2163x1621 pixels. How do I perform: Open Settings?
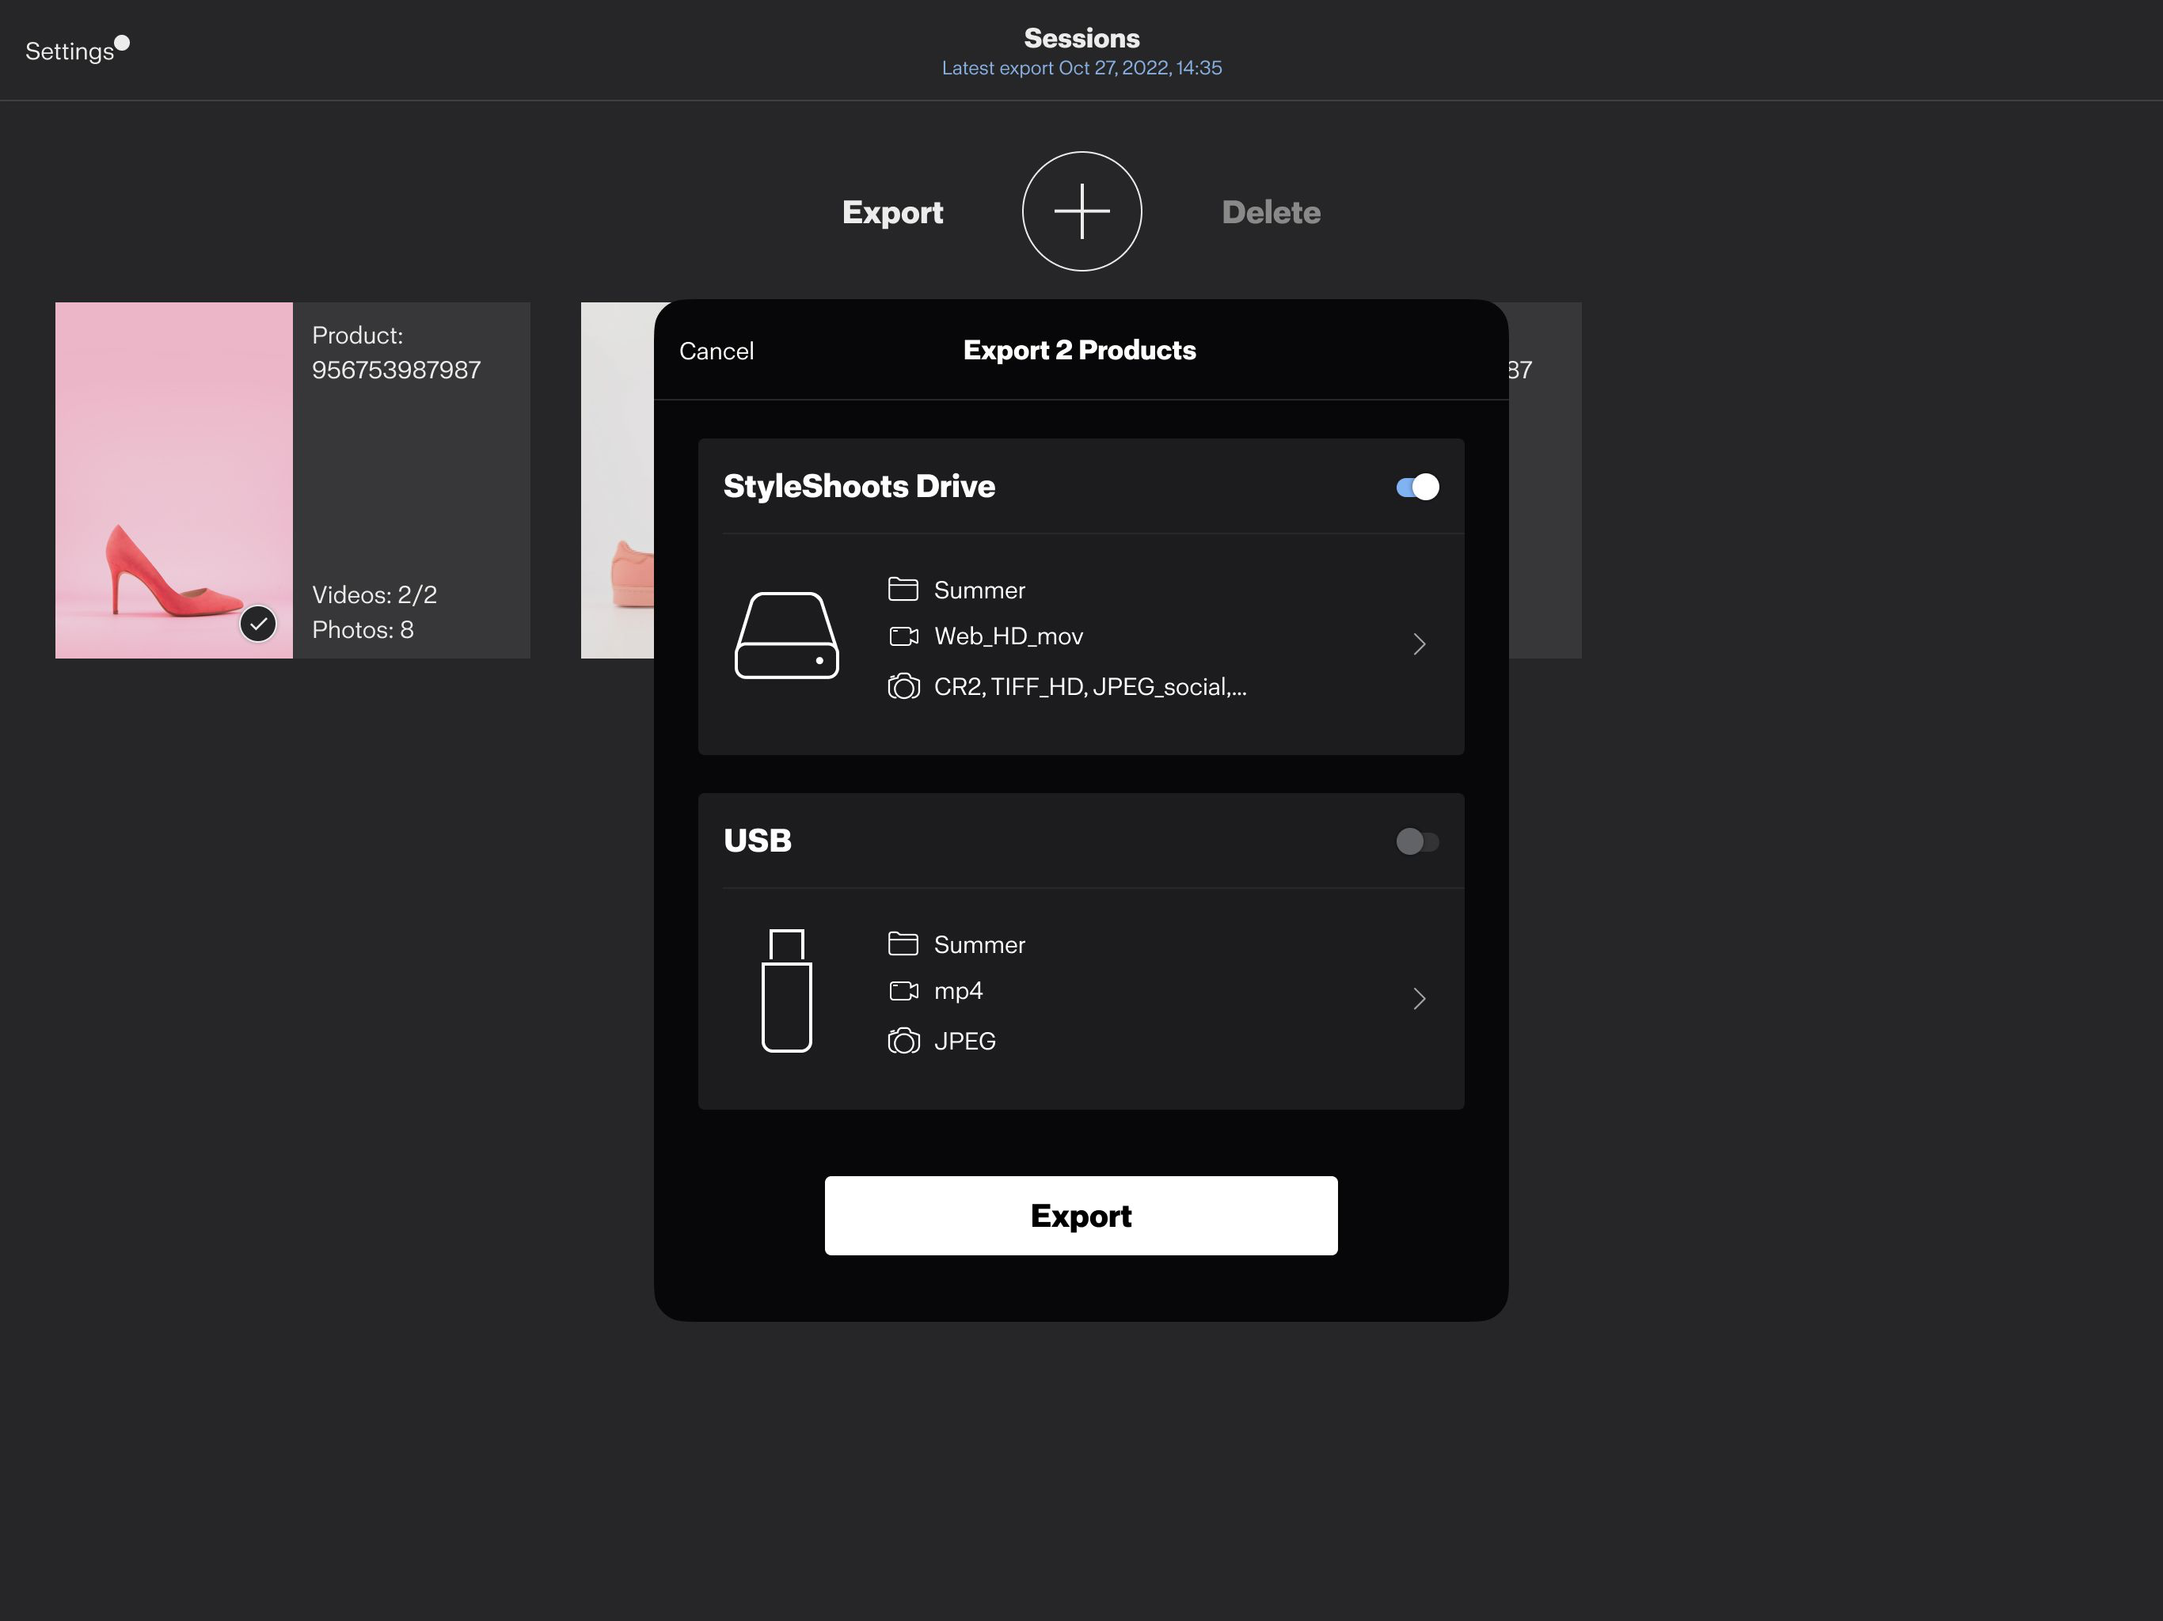point(70,51)
